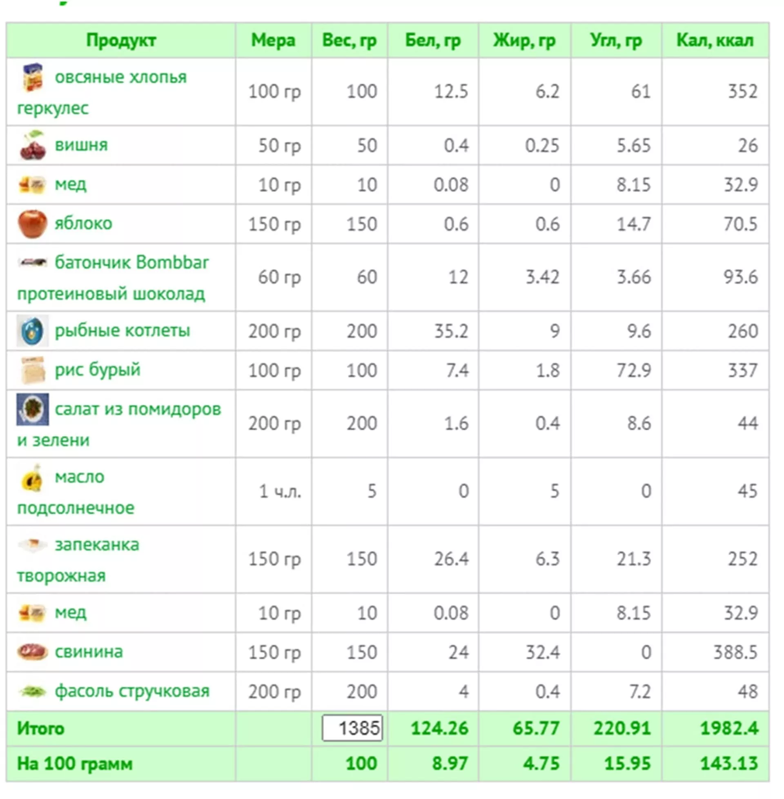This screenshot has height=799, width=784.
Task: Click the oatmeal box icon
Action: [32, 77]
